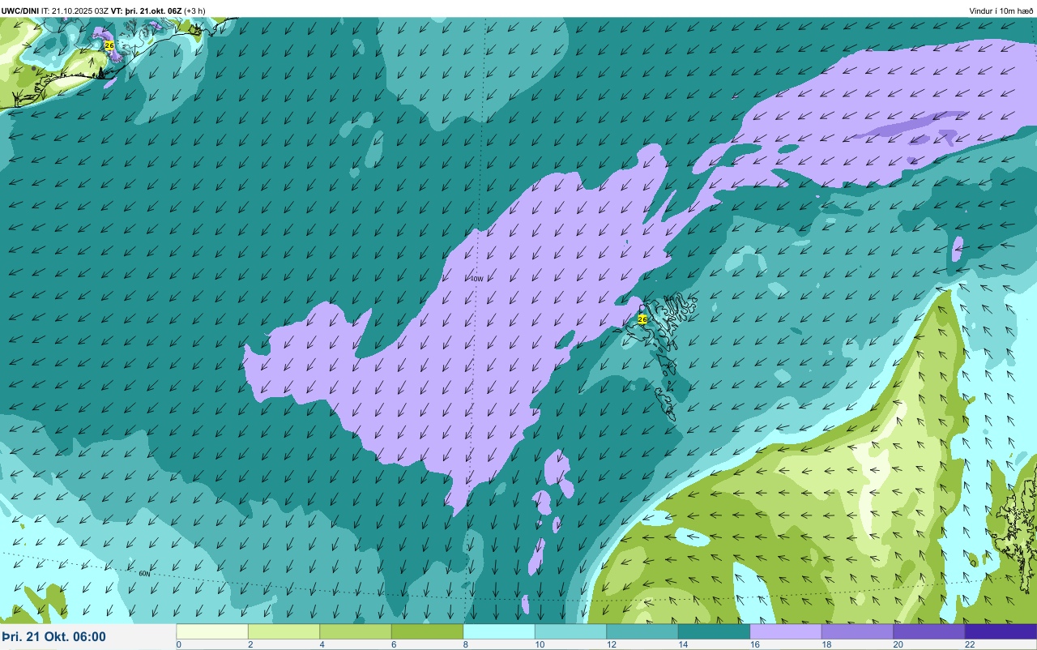Click the '10W' longitude label on map
1037x650 pixels.
477,279
